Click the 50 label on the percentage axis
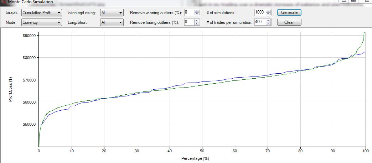 click(202, 151)
